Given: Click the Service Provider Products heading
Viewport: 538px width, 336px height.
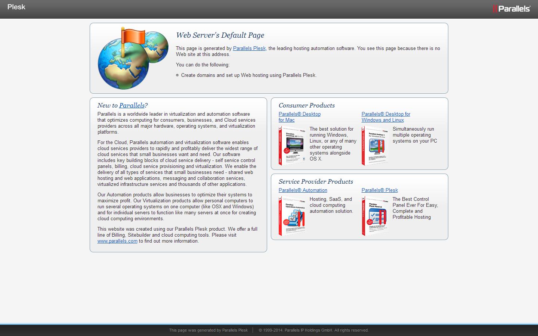Looking at the screenshot, I should [x=316, y=181].
